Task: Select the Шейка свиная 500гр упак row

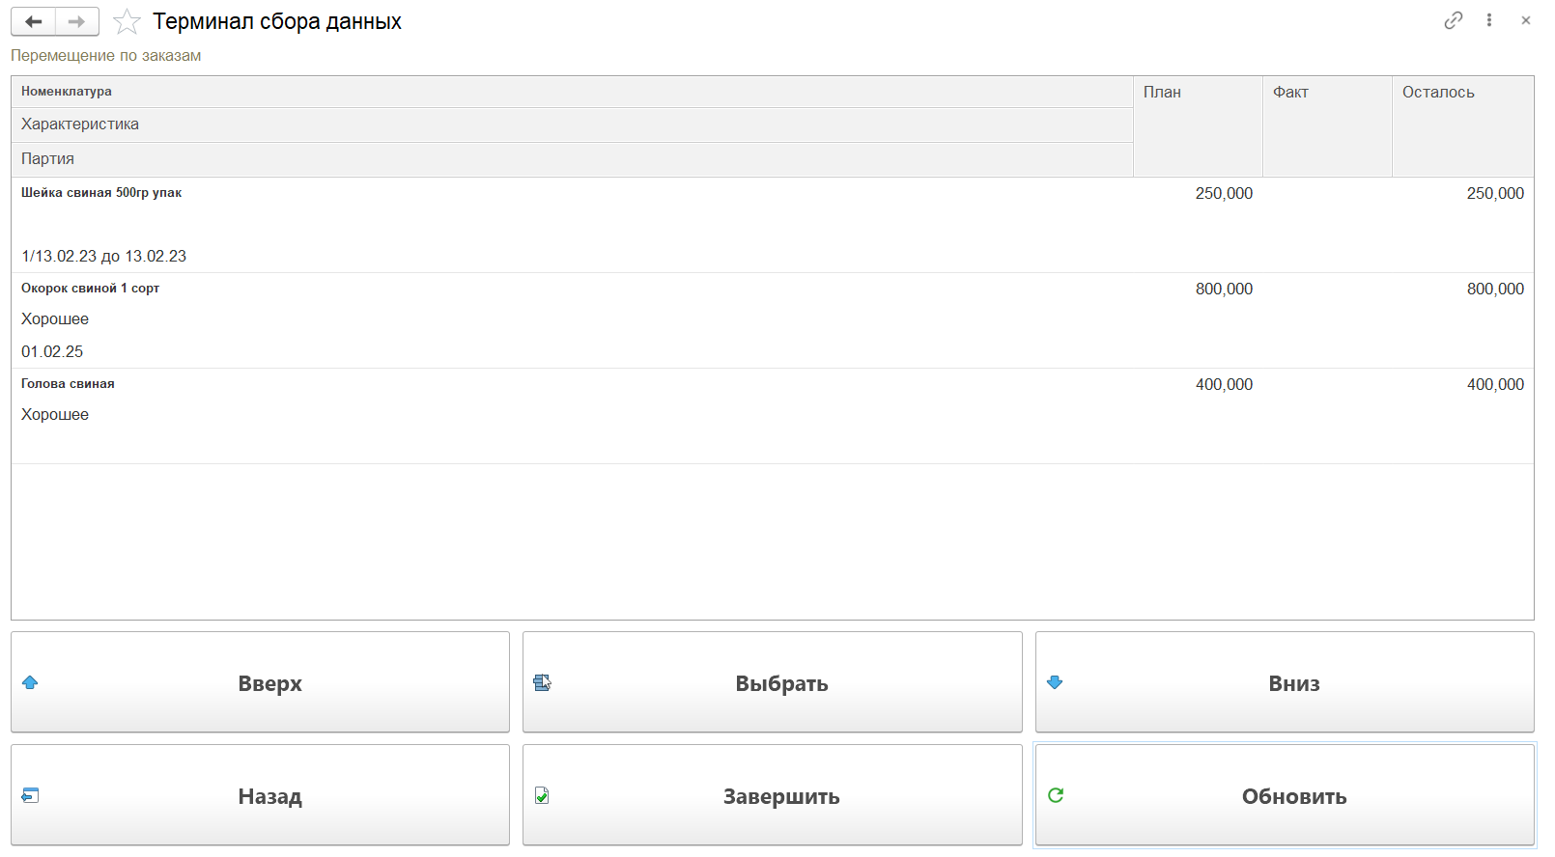Action: coord(101,193)
